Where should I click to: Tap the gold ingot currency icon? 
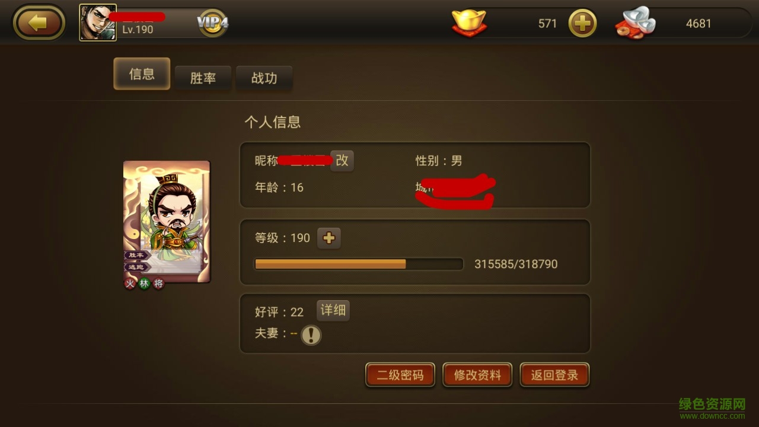(x=469, y=23)
